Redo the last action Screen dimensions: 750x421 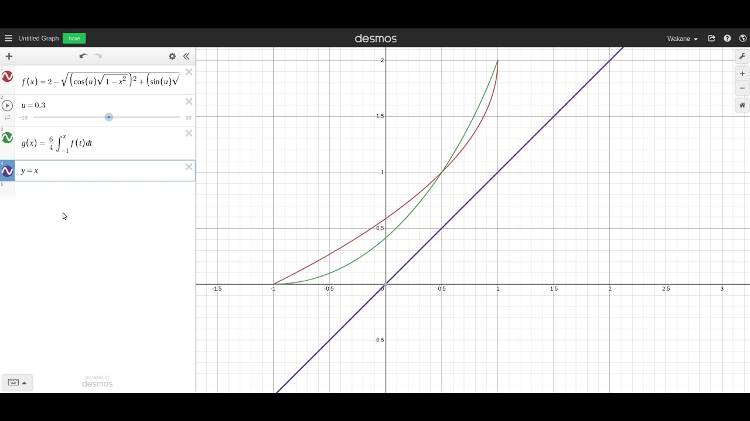click(98, 56)
